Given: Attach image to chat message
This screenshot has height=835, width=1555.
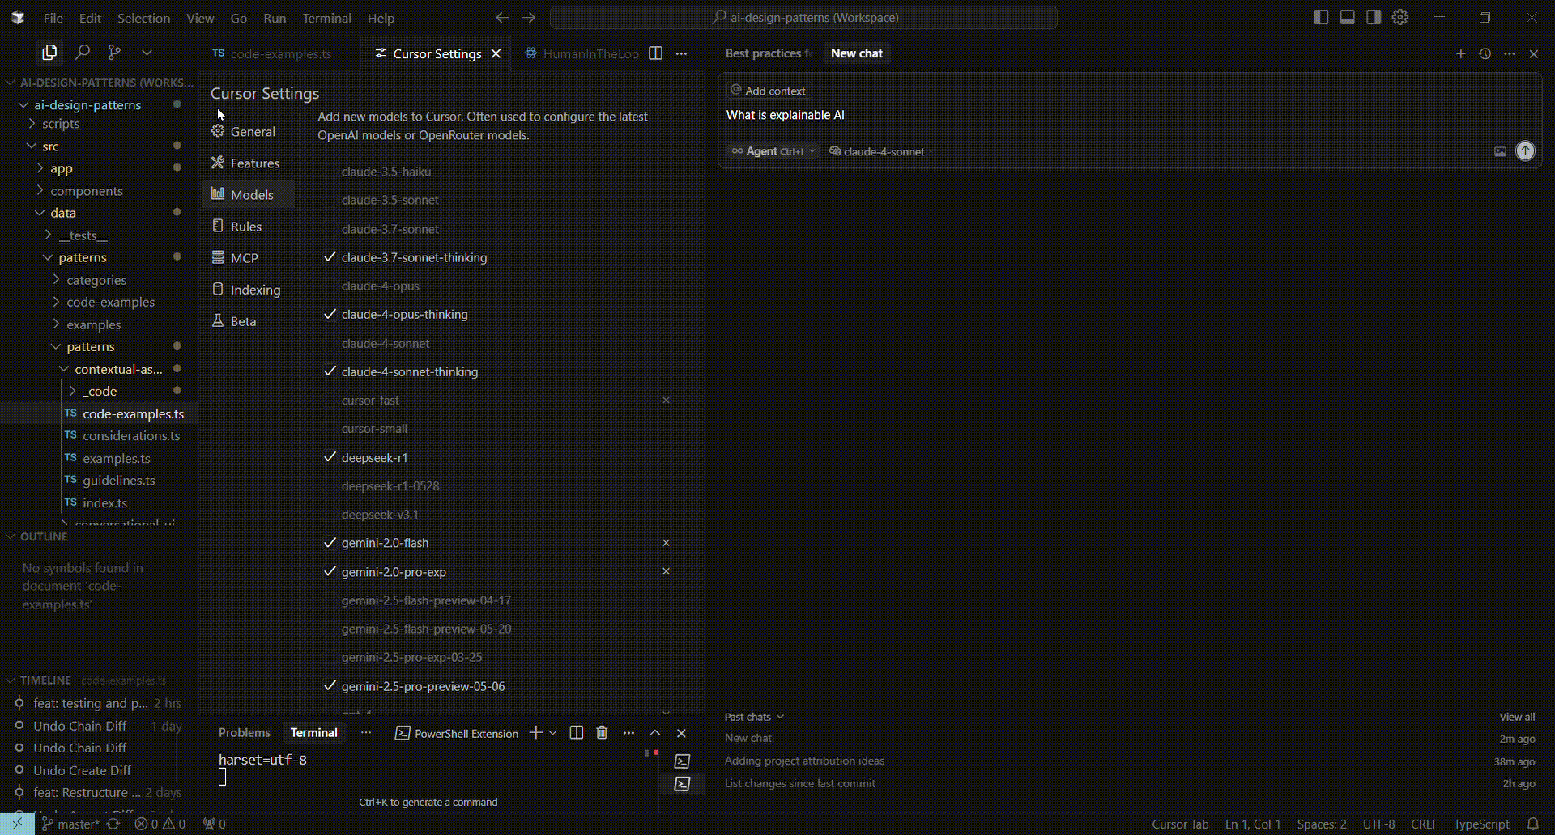Looking at the screenshot, I should tap(1500, 151).
